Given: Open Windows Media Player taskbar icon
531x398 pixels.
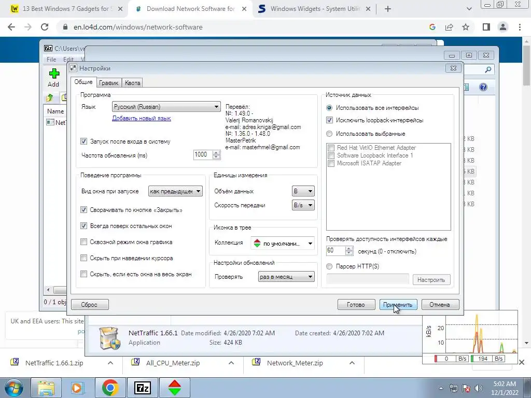Looking at the screenshot, I should coord(78,388).
